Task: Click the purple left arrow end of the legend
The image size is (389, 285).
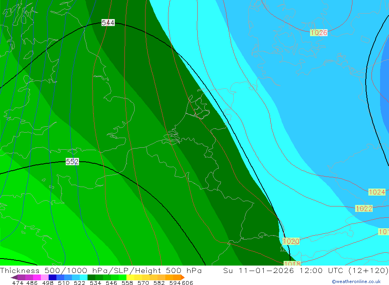Action: tap(14, 278)
